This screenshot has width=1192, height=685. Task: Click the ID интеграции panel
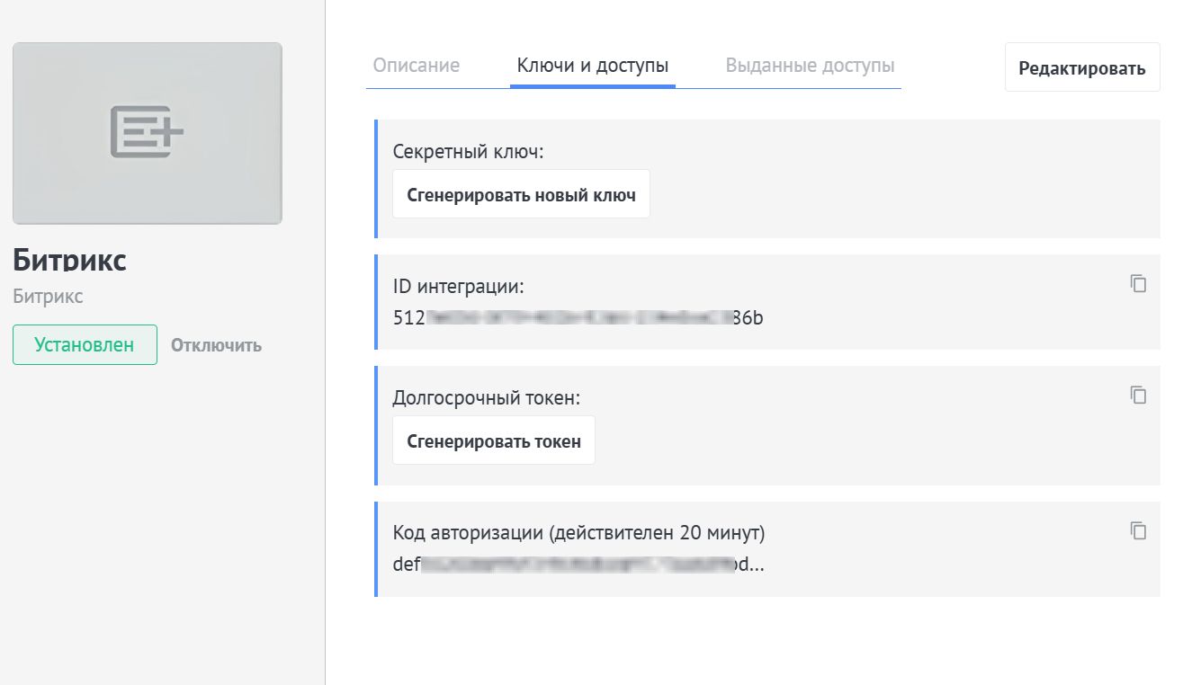click(765, 301)
